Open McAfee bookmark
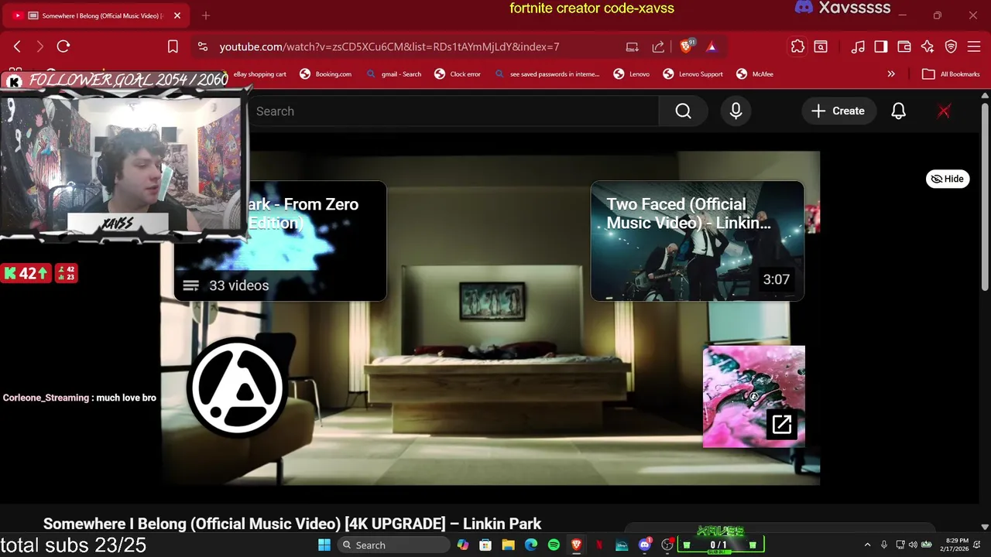Image resolution: width=991 pixels, height=557 pixels. [x=755, y=74]
